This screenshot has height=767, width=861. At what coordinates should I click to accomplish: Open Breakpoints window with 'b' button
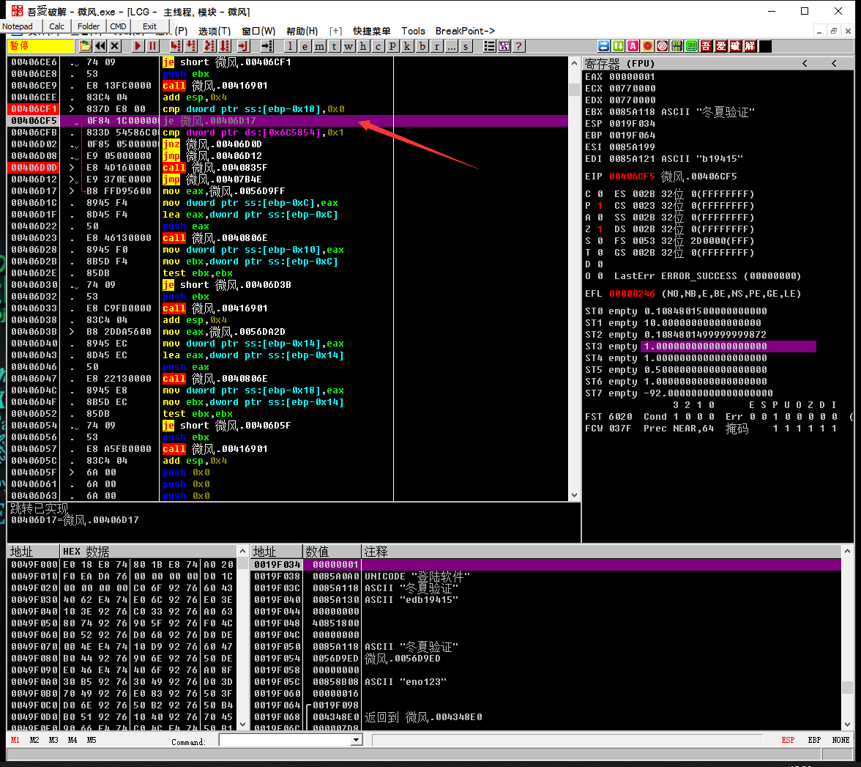point(422,46)
